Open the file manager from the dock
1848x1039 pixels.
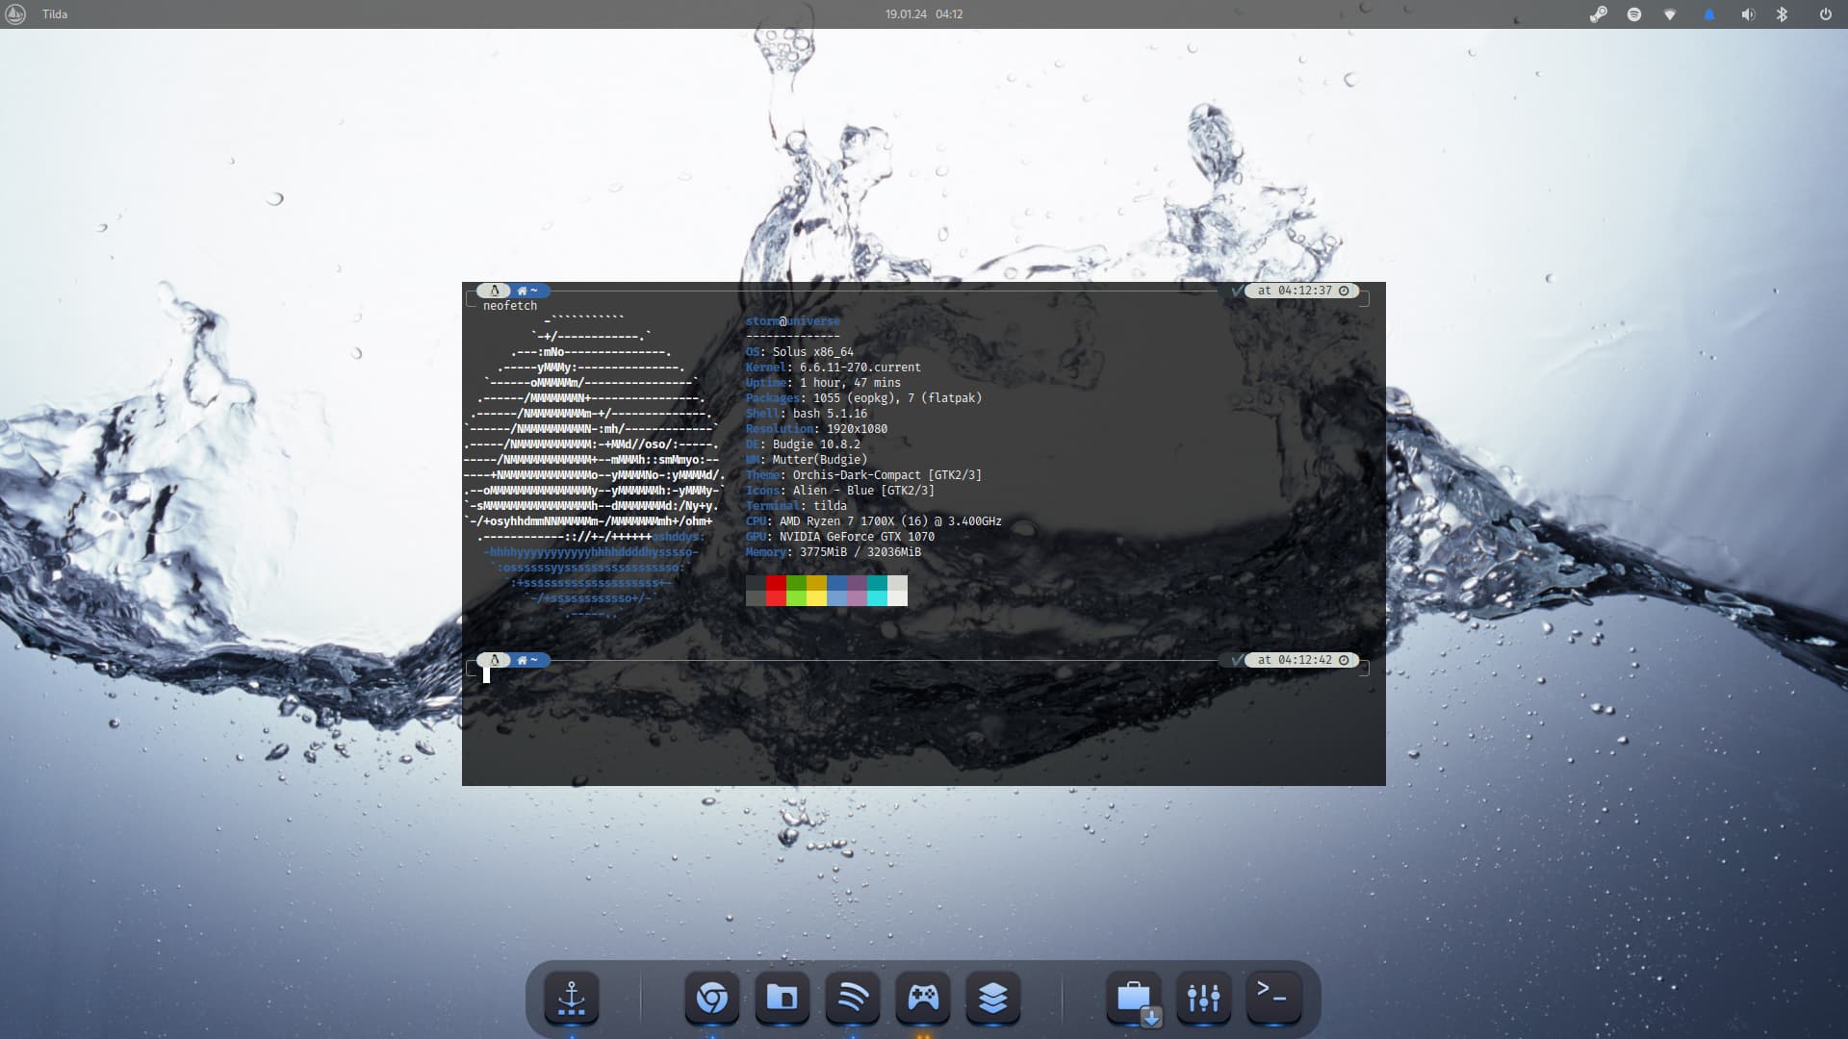point(782,998)
